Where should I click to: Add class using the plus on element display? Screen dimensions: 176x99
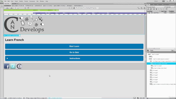20,35
